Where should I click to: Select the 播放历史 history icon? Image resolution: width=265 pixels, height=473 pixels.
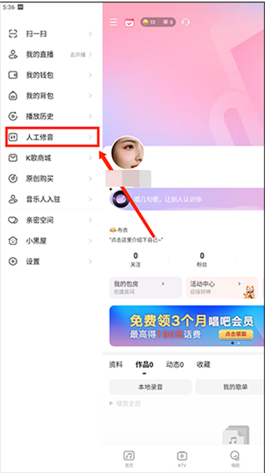13,117
